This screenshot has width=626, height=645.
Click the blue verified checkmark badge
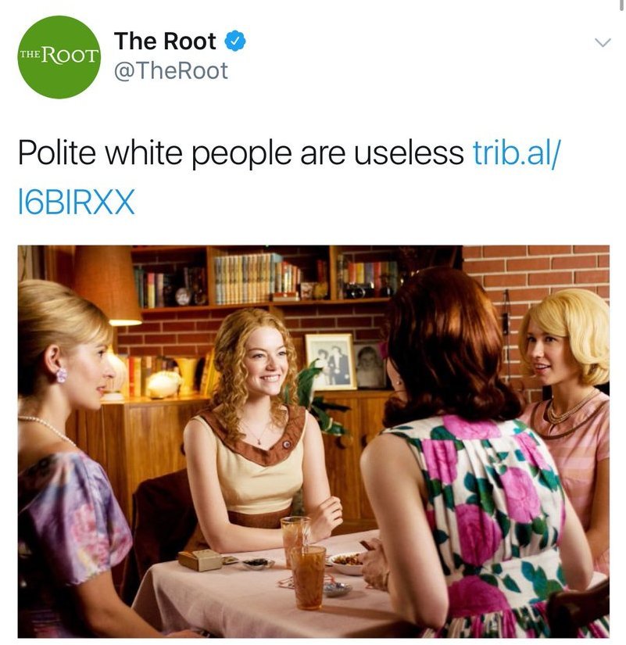coord(235,41)
